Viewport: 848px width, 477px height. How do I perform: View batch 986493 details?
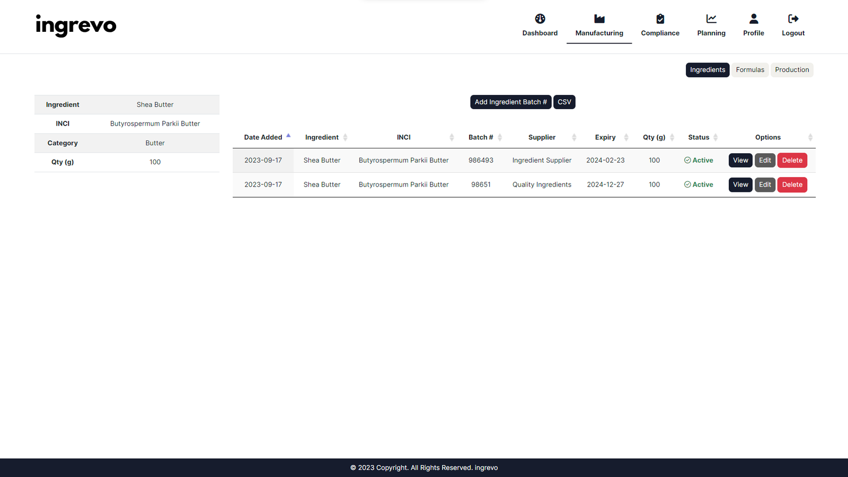[x=740, y=160]
